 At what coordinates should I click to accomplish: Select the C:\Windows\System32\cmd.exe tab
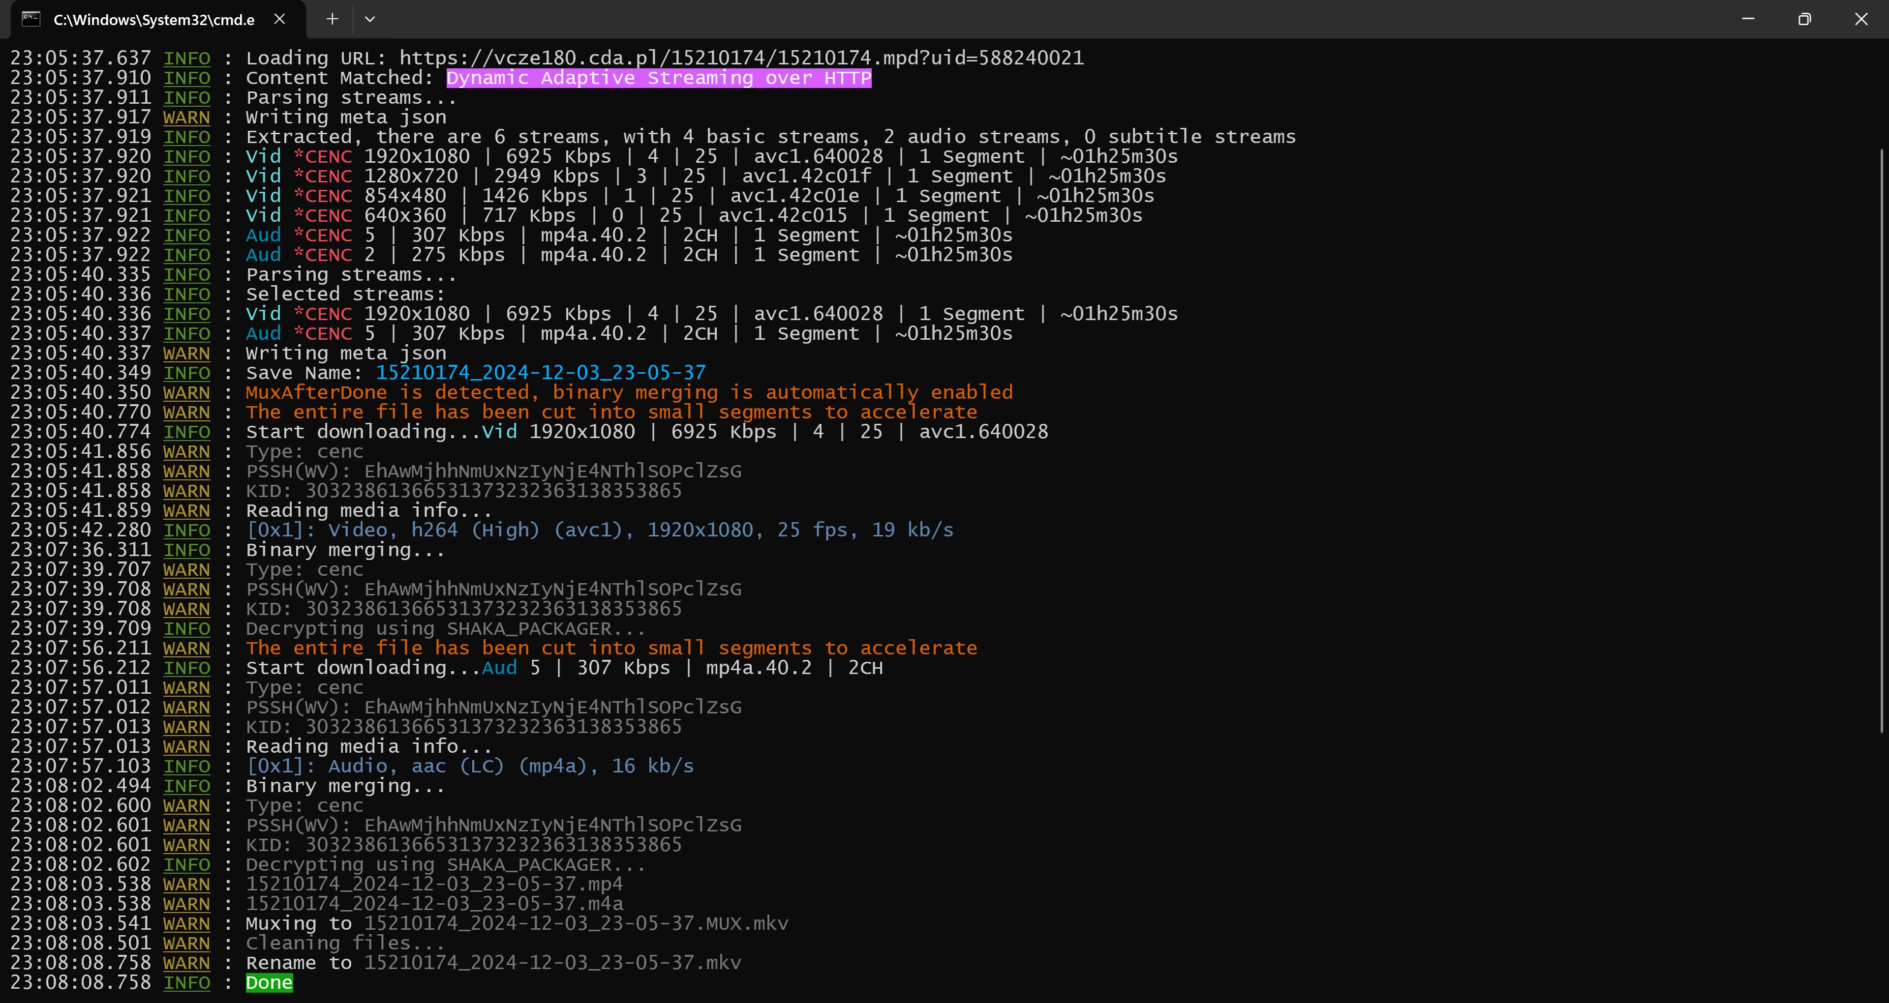tap(153, 20)
